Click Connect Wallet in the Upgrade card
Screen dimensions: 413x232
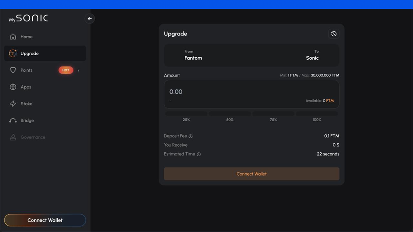point(252,174)
